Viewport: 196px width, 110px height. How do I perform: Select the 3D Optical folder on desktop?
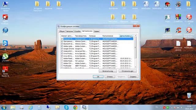(x=37, y=6)
